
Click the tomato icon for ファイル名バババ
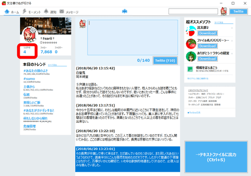click(x=191, y=44)
